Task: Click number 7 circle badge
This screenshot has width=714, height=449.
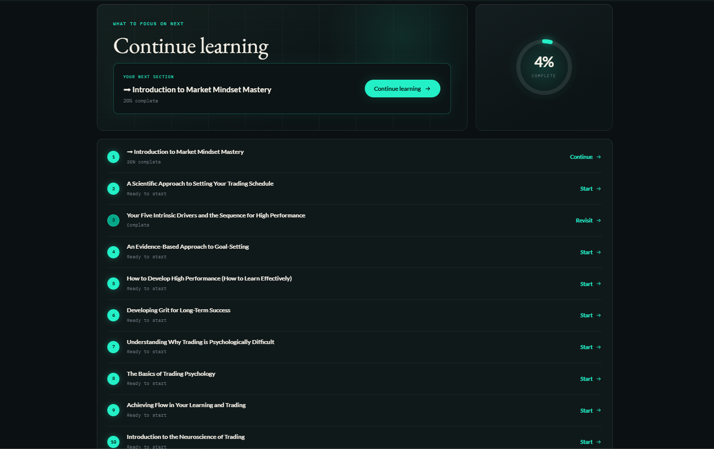Action: (x=113, y=347)
